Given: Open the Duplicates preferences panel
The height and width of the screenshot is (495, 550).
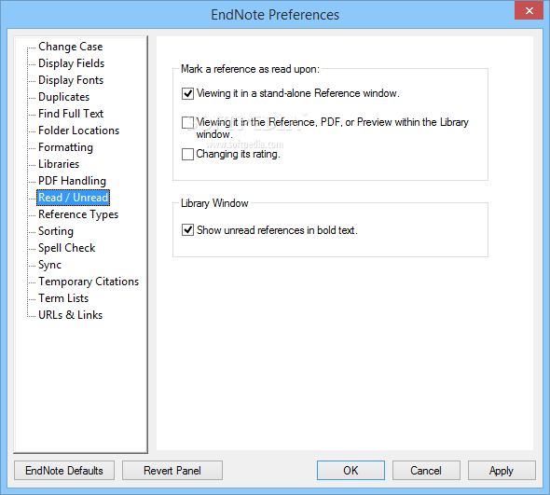Looking at the screenshot, I should [x=63, y=97].
